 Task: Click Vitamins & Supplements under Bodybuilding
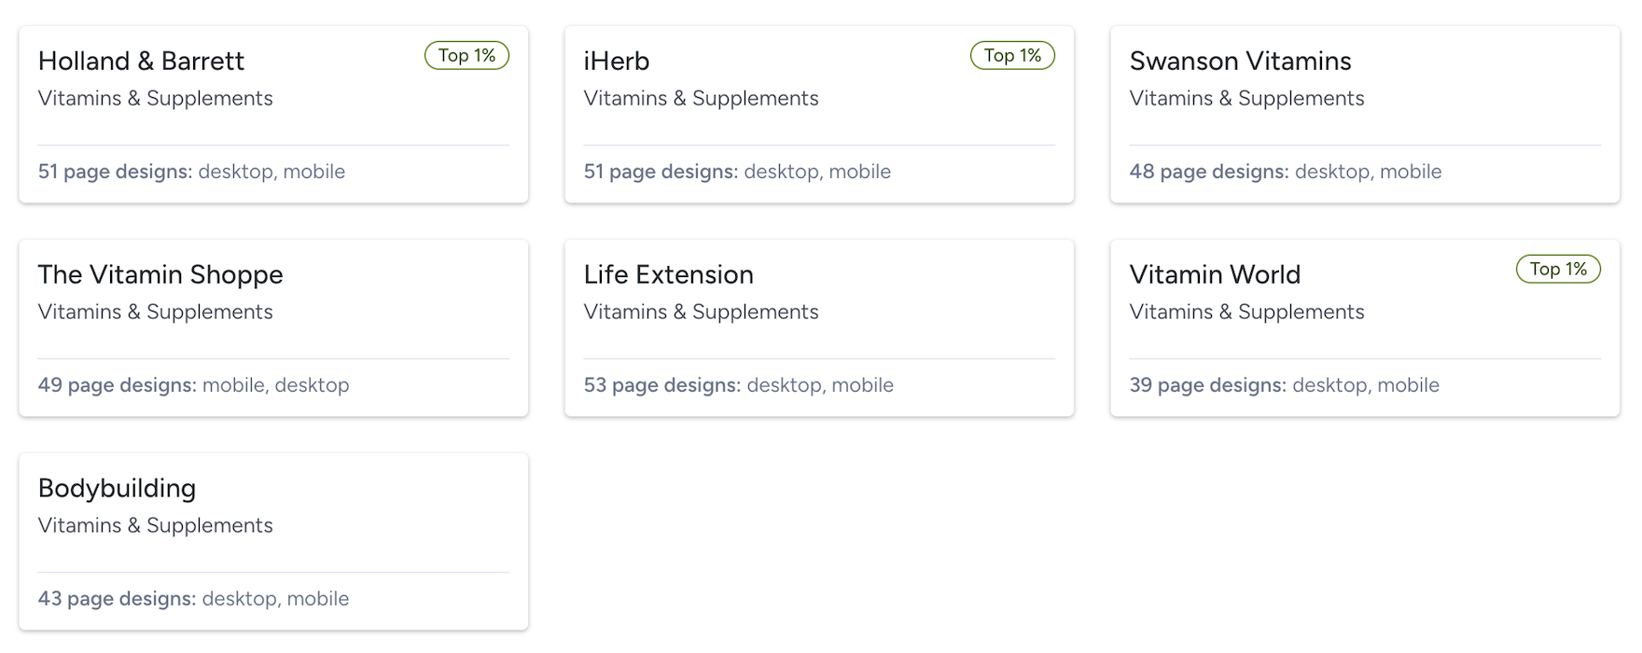pyautogui.click(x=155, y=526)
